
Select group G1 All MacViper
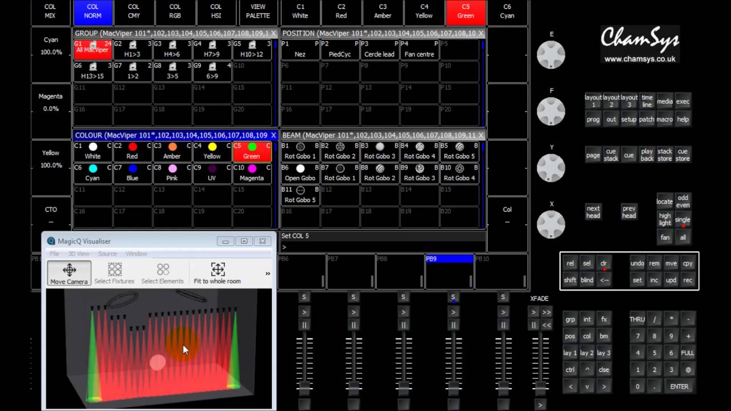pyautogui.click(x=93, y=49)
